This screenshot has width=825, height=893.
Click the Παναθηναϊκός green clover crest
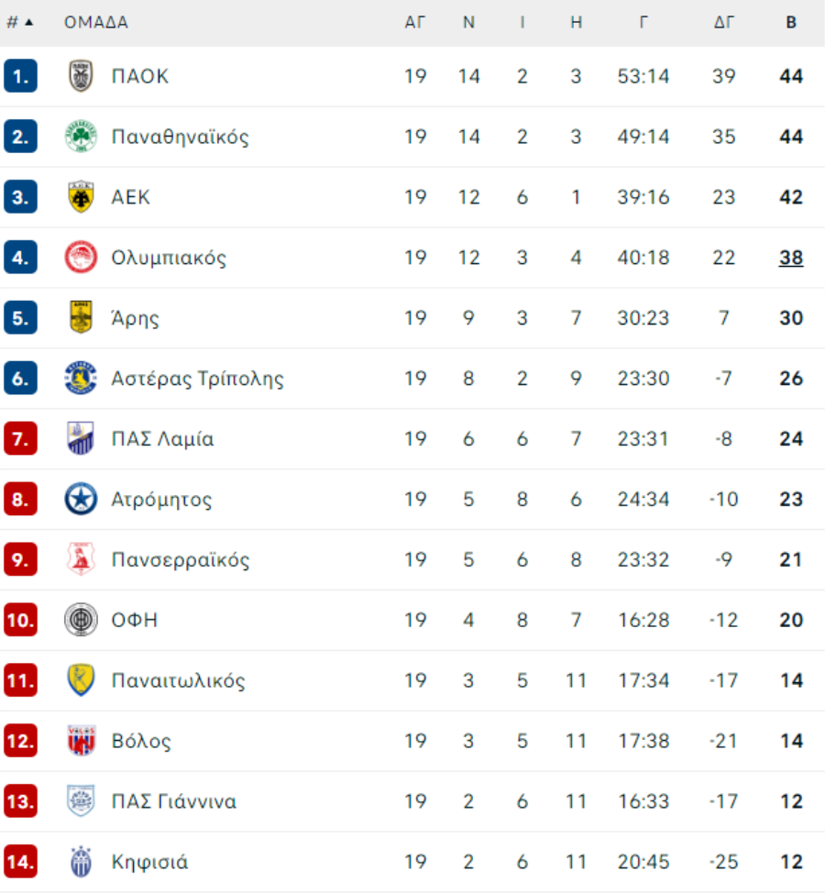pyautogui.click(x=81, y=136)
